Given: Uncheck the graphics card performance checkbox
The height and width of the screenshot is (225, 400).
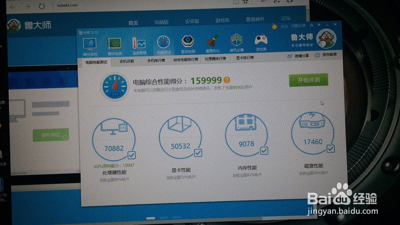Looking at the screenshot, I should coord(198,153).
